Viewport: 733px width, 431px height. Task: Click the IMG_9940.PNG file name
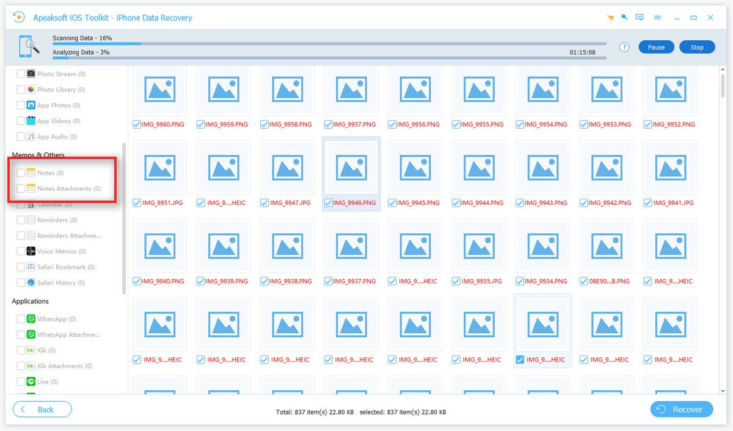(162, 282)
